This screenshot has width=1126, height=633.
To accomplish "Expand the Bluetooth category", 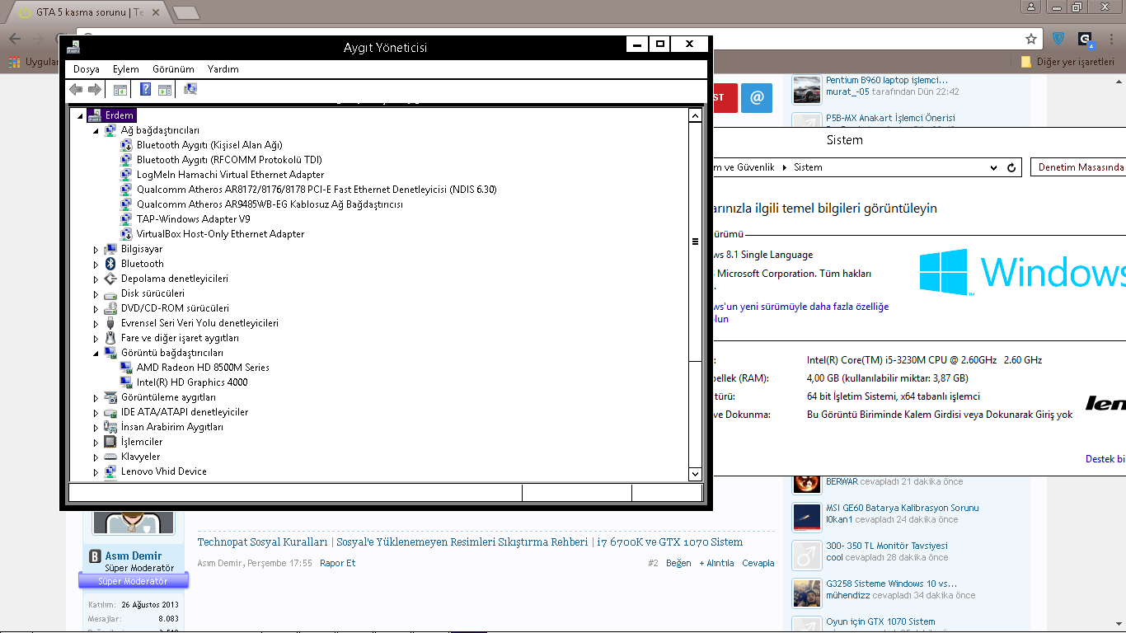I will pos(96,264).
